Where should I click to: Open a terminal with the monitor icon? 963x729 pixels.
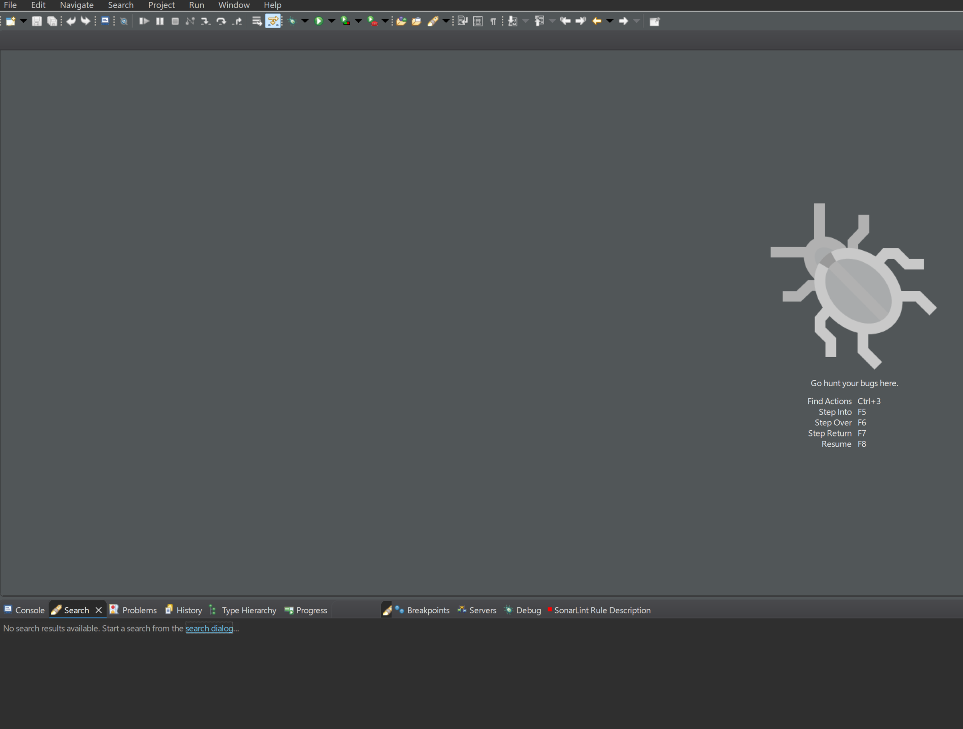(x=105, y=21)
